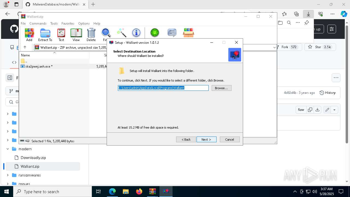This screenshot has width=350, height=197.
Task: Open the notification center icon
Action: pos(341,192)
